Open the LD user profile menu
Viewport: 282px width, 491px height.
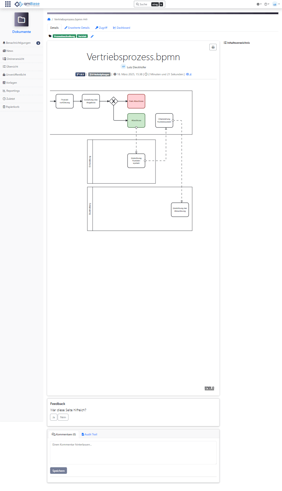276,4
